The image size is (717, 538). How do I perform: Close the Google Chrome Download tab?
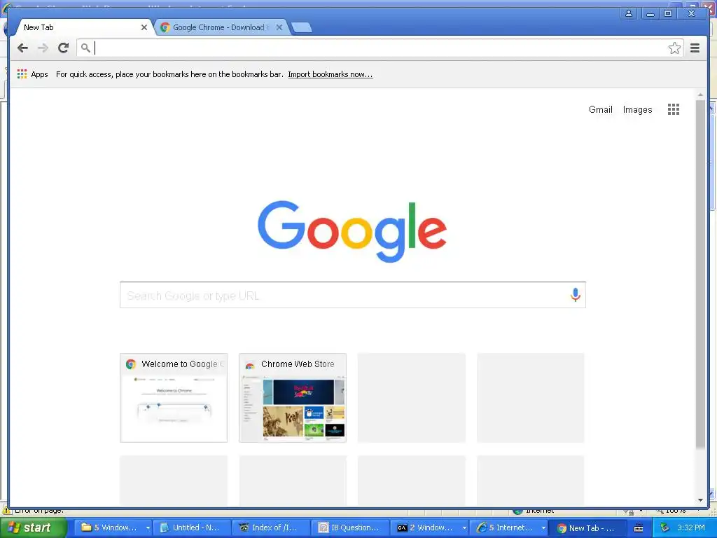tap(279, 27)
